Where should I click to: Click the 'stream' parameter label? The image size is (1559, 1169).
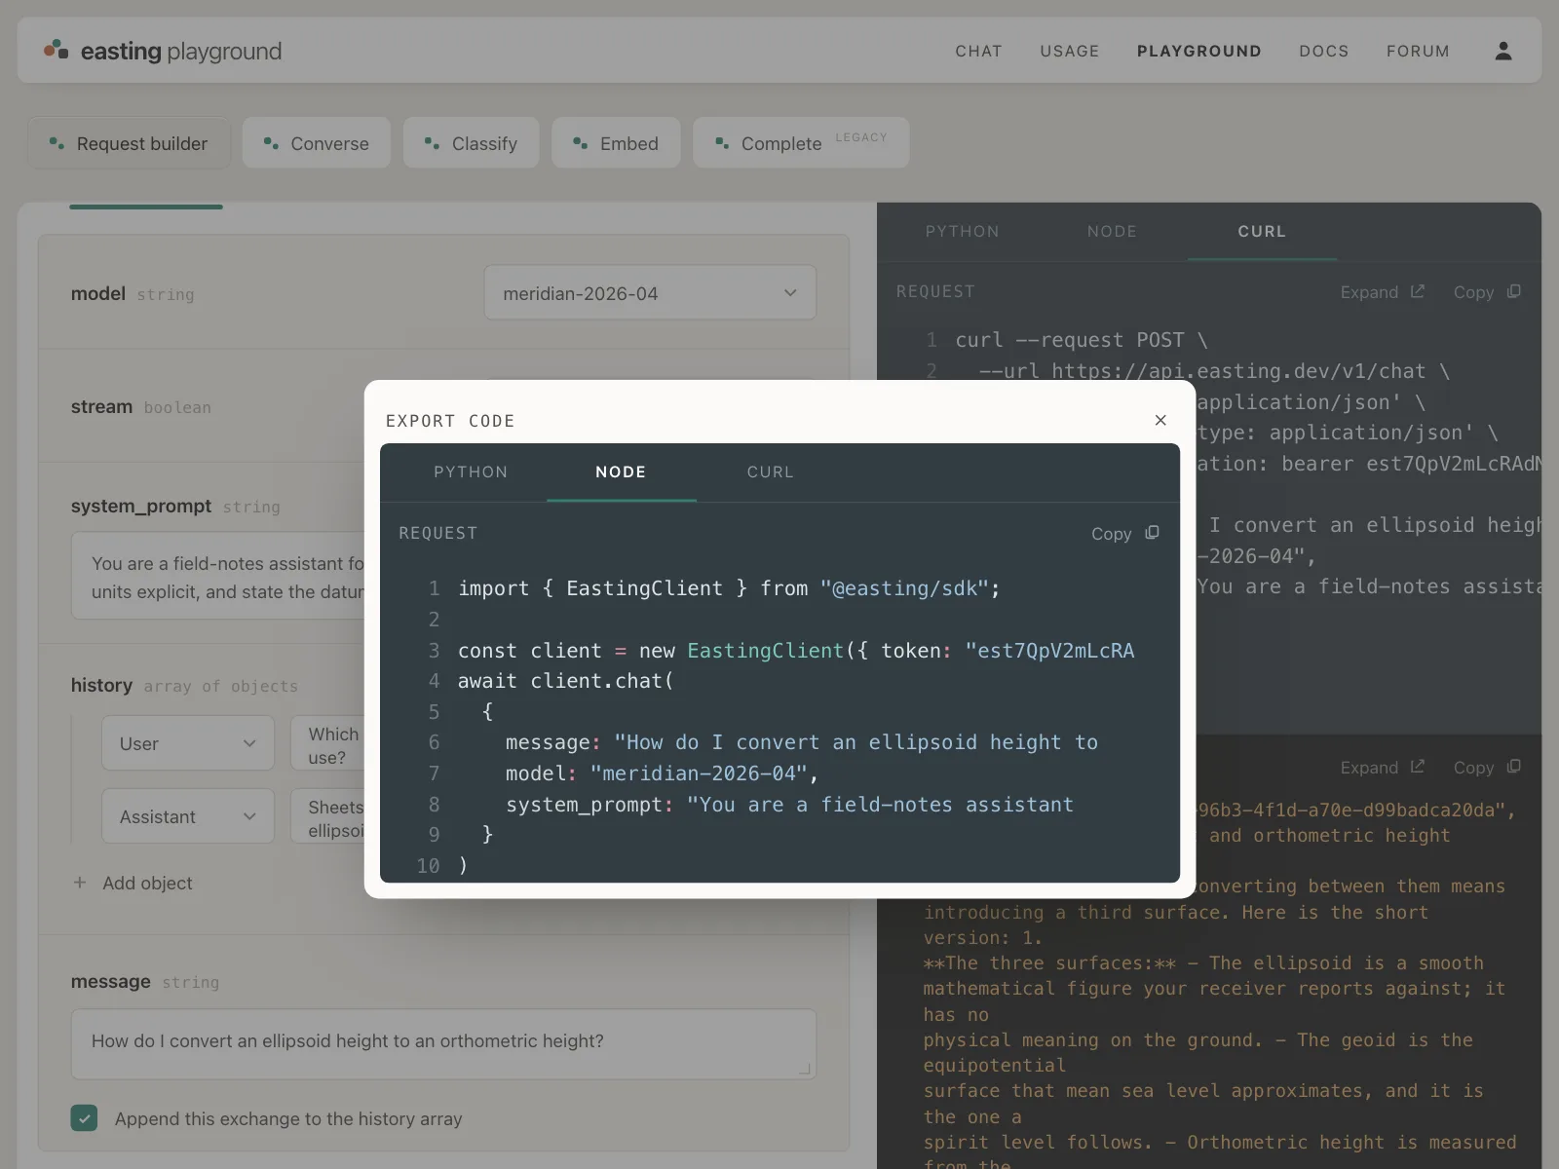pos(101,406)
